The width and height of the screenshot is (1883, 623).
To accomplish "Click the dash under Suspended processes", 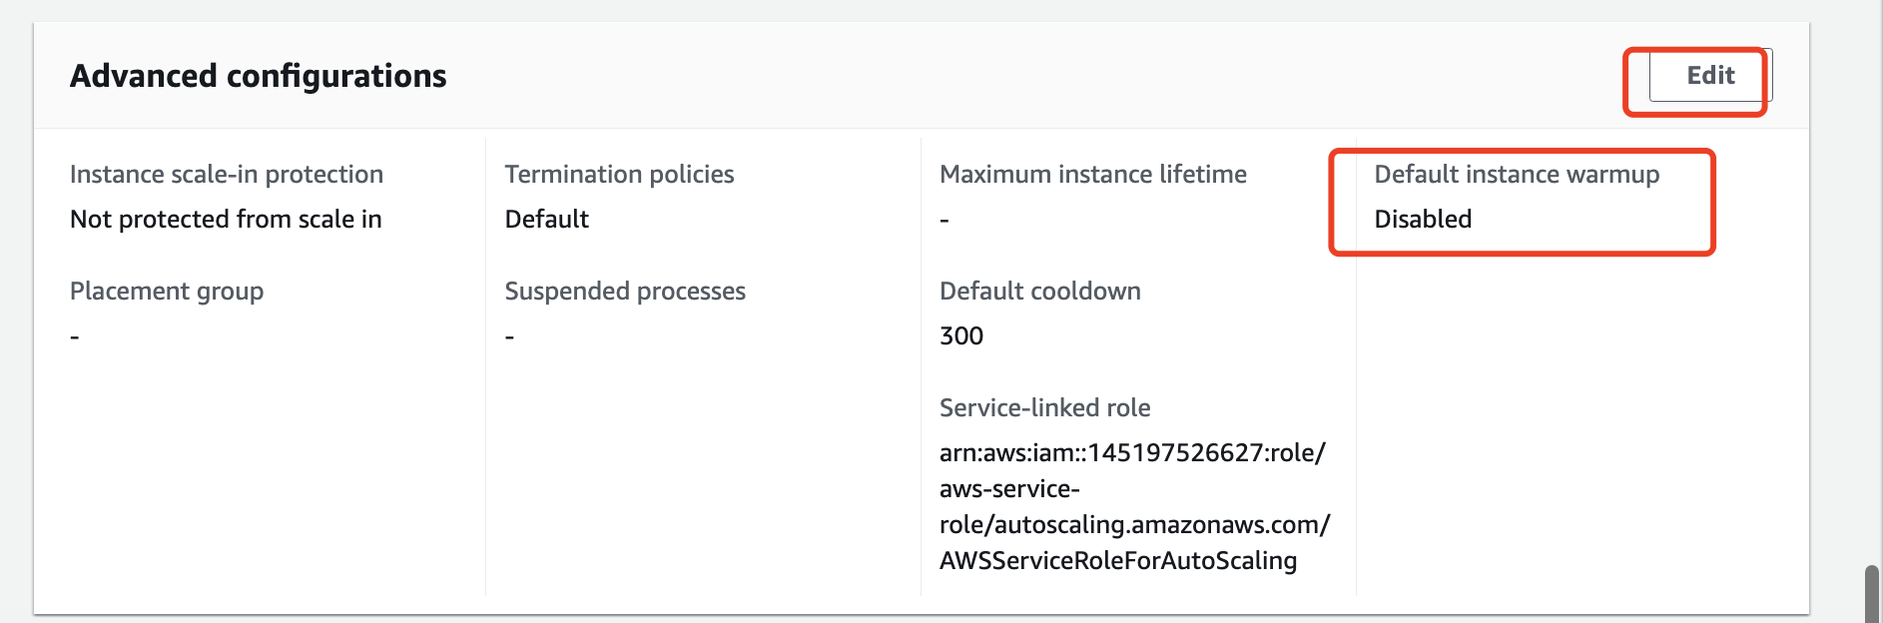I will [x=510, y=336].
